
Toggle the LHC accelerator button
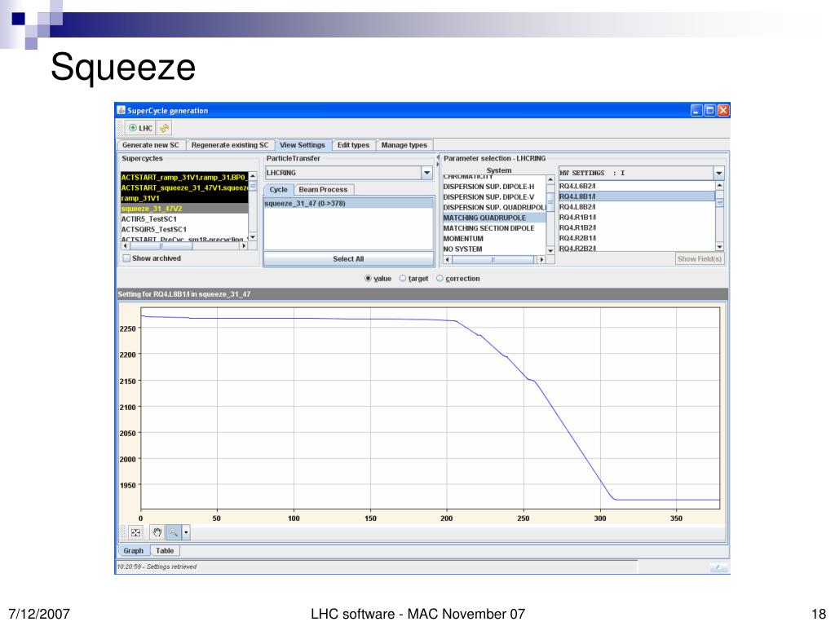point(140,128)
